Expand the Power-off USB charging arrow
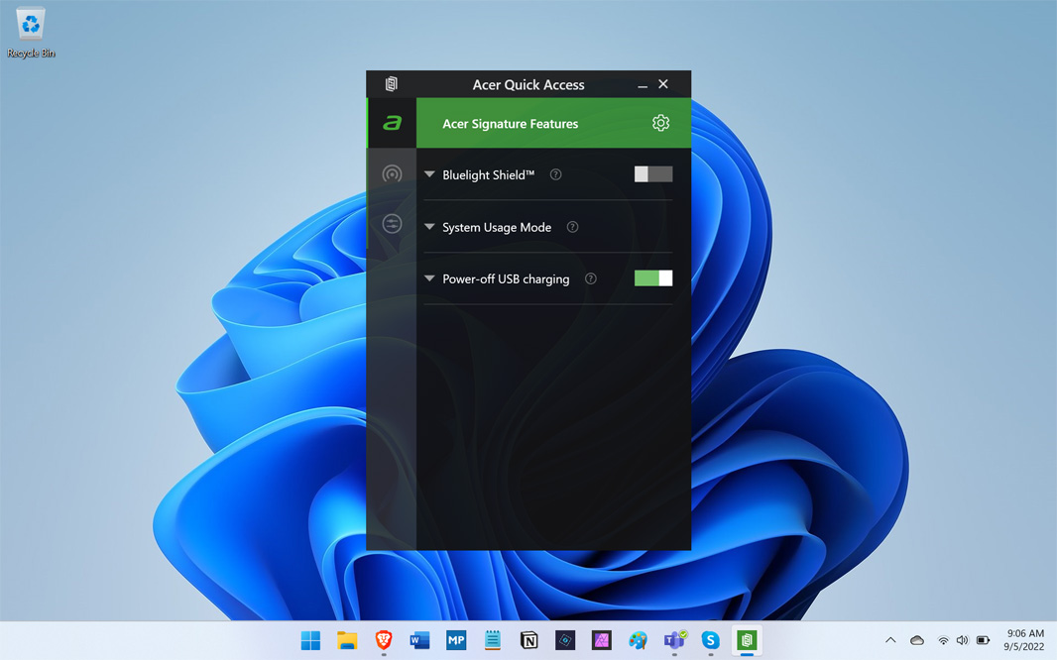 pos(429,278)
